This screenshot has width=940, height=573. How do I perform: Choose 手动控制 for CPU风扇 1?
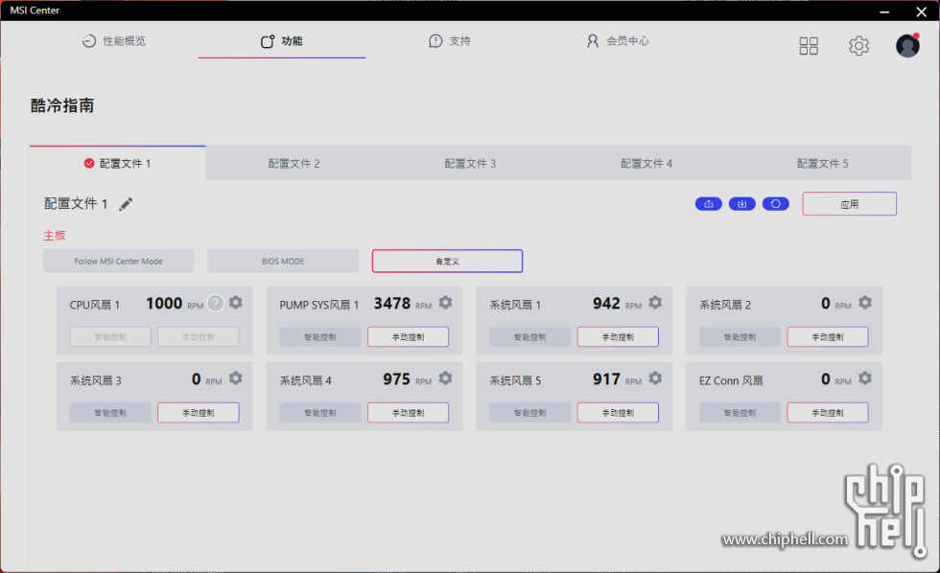[199, 337]
